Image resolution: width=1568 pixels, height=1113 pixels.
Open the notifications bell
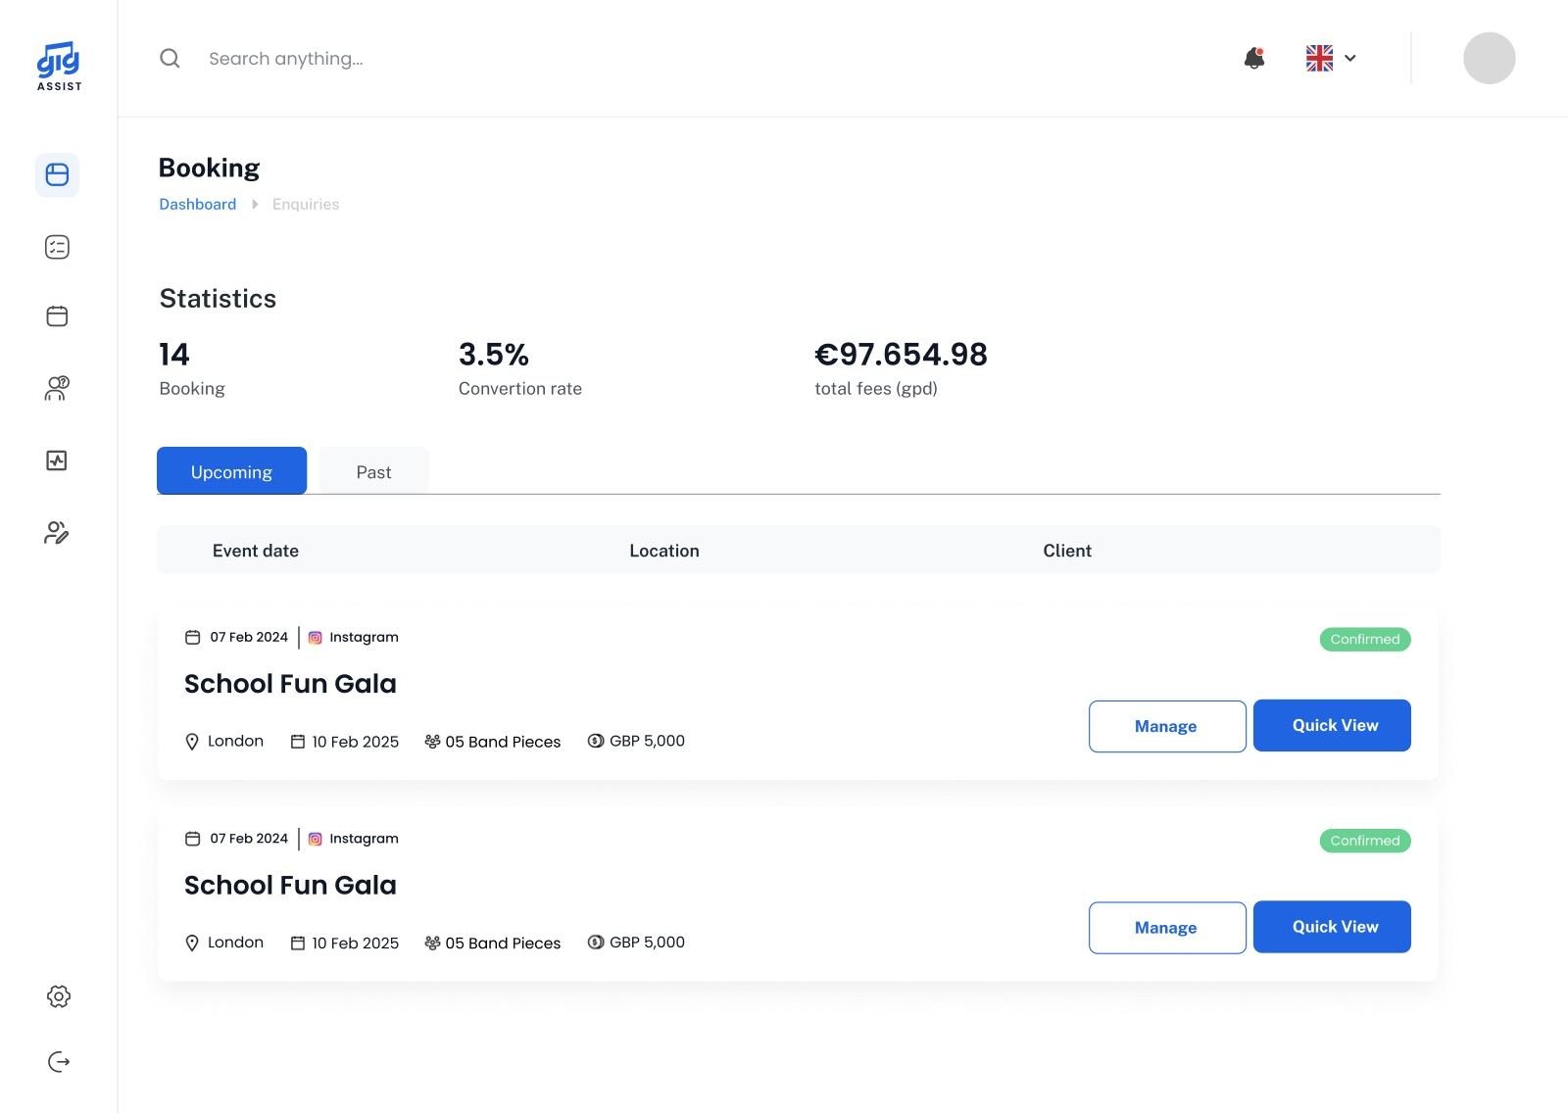point(1254,58)
